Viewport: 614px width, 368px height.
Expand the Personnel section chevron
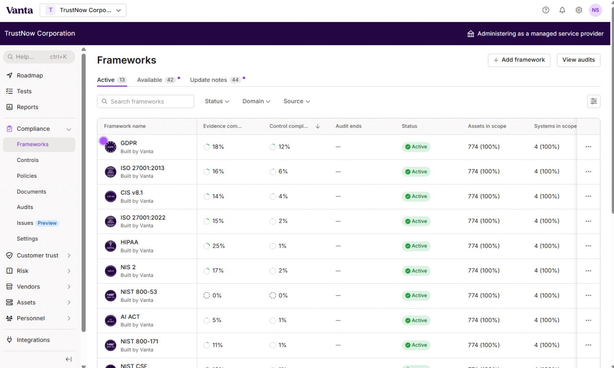coord(69,318)
